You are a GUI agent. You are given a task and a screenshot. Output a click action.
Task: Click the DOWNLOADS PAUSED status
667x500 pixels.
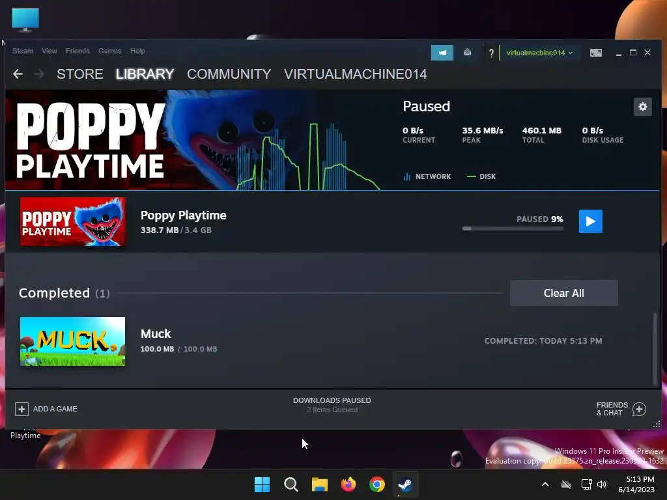point(332,400)
